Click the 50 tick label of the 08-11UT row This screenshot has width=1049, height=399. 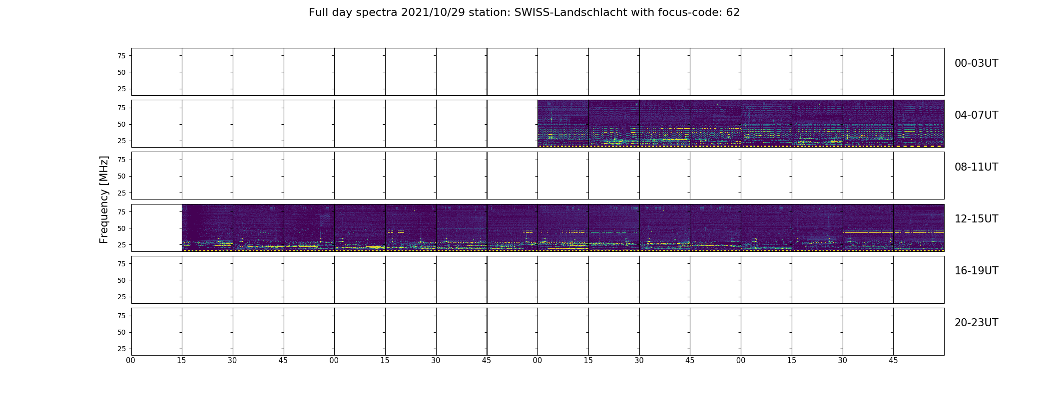[121, 176]
